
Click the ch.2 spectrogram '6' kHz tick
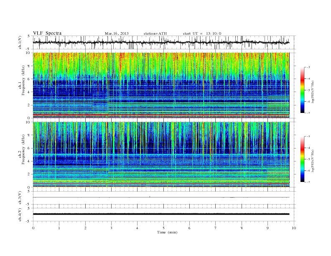click(x=29, y=148)
